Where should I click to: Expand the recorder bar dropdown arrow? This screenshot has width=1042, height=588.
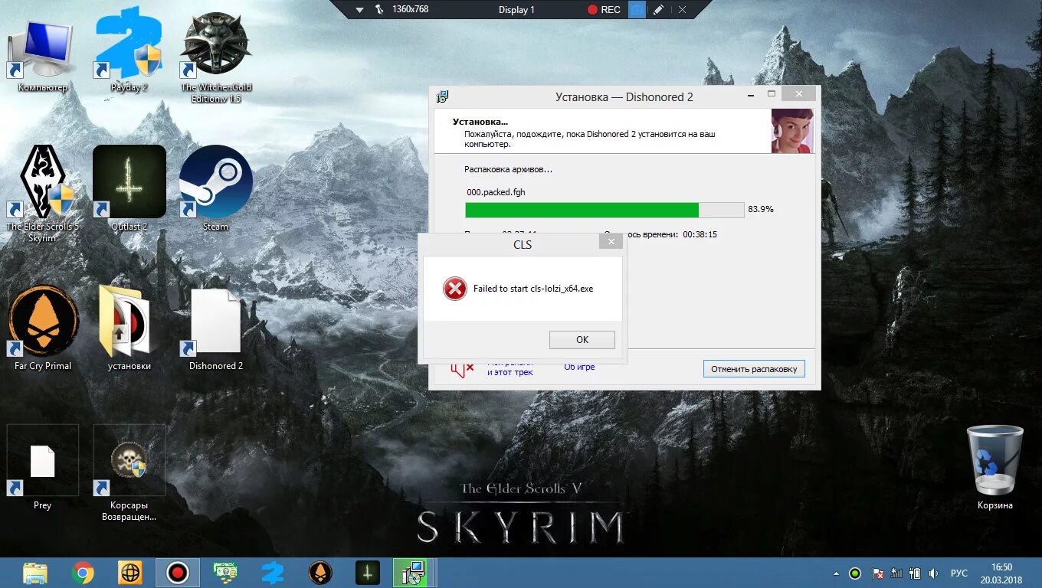click(x=359, y=10)
